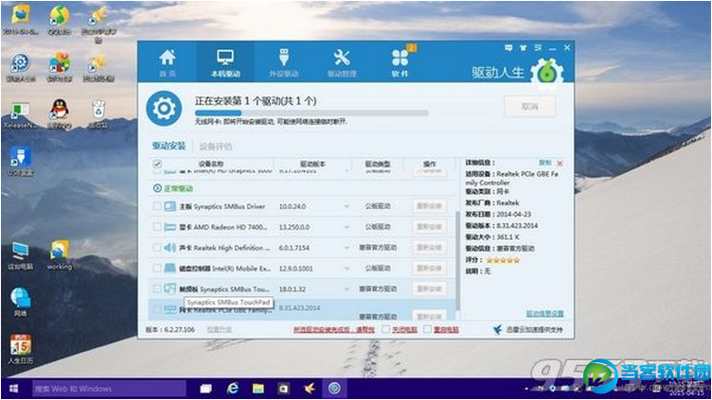712x400 pixels.
Task: Click the Search Web and Windows box
Action: pos(109,389)
